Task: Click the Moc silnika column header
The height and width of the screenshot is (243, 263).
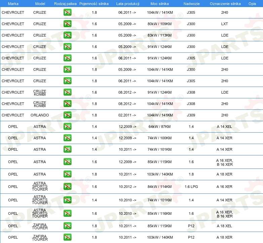Action: pos(160,3)
